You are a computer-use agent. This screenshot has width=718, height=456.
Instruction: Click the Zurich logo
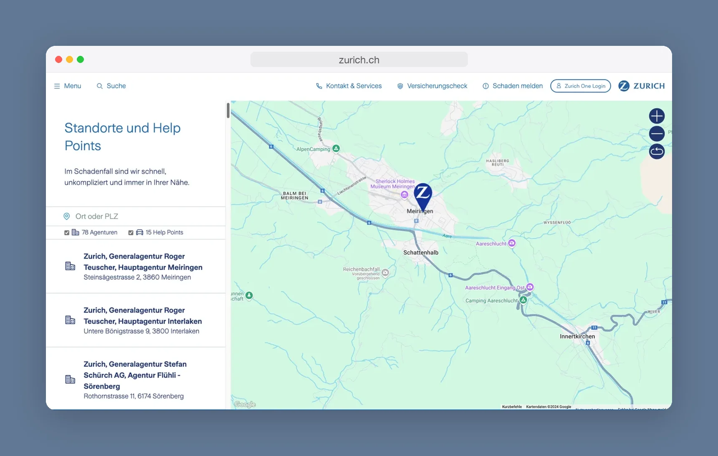click(x=642, y=86)
